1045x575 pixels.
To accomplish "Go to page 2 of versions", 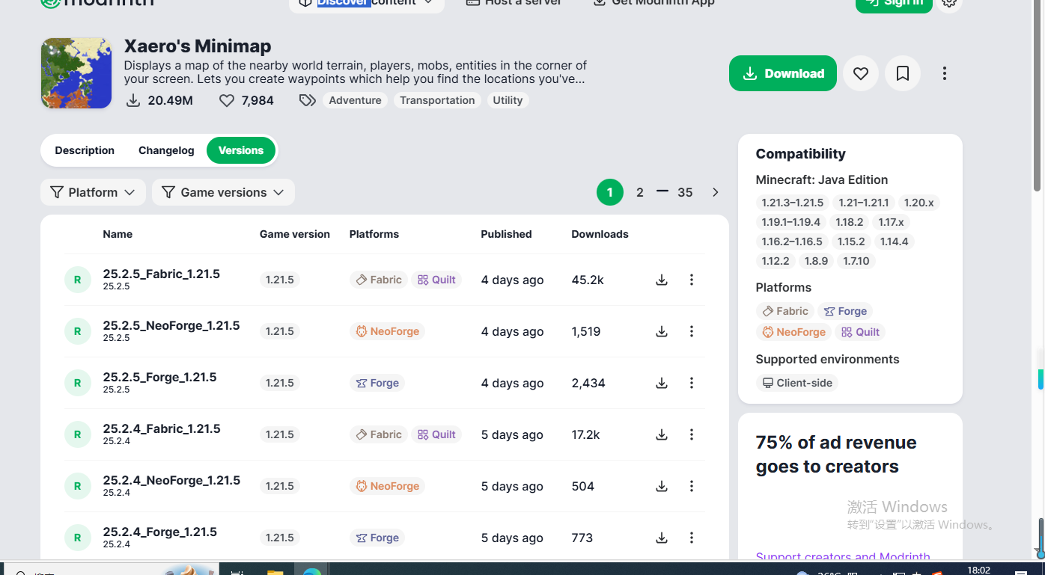I will tap(640, 192).
